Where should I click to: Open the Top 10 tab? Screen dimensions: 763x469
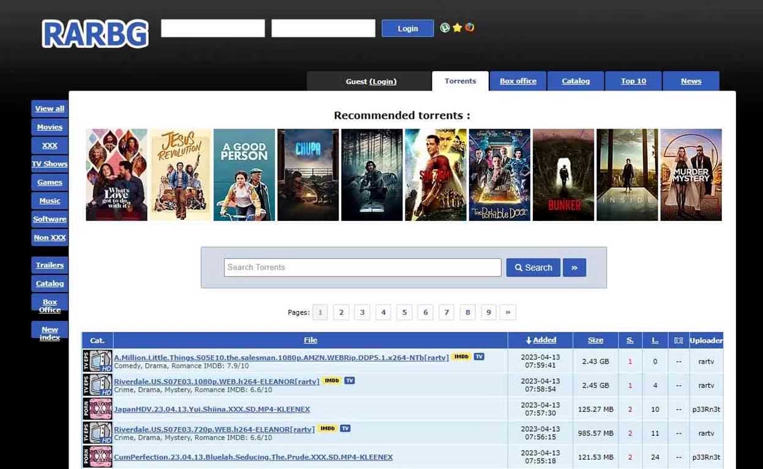(633, 81)
